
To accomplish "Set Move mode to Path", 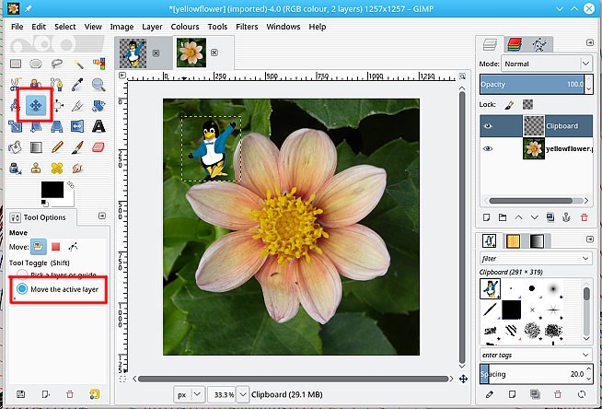I will pos(73,247).
